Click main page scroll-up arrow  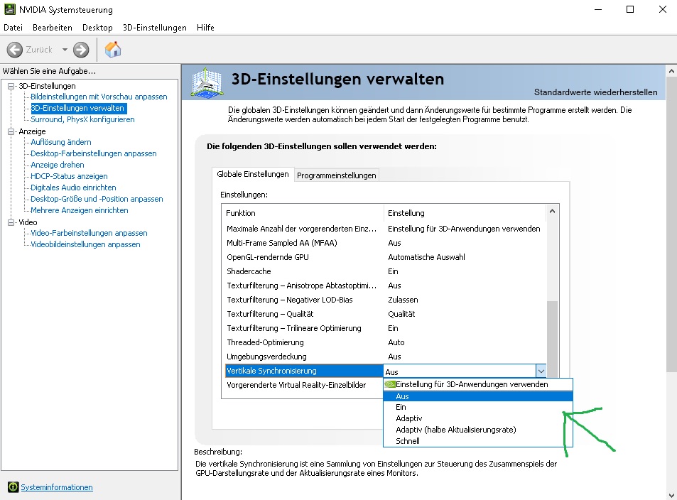point(671,71)
